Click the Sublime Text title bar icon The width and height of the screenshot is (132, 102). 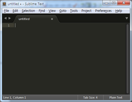point(4,4)
